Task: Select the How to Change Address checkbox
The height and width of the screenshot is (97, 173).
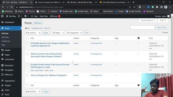Action: 27,75
